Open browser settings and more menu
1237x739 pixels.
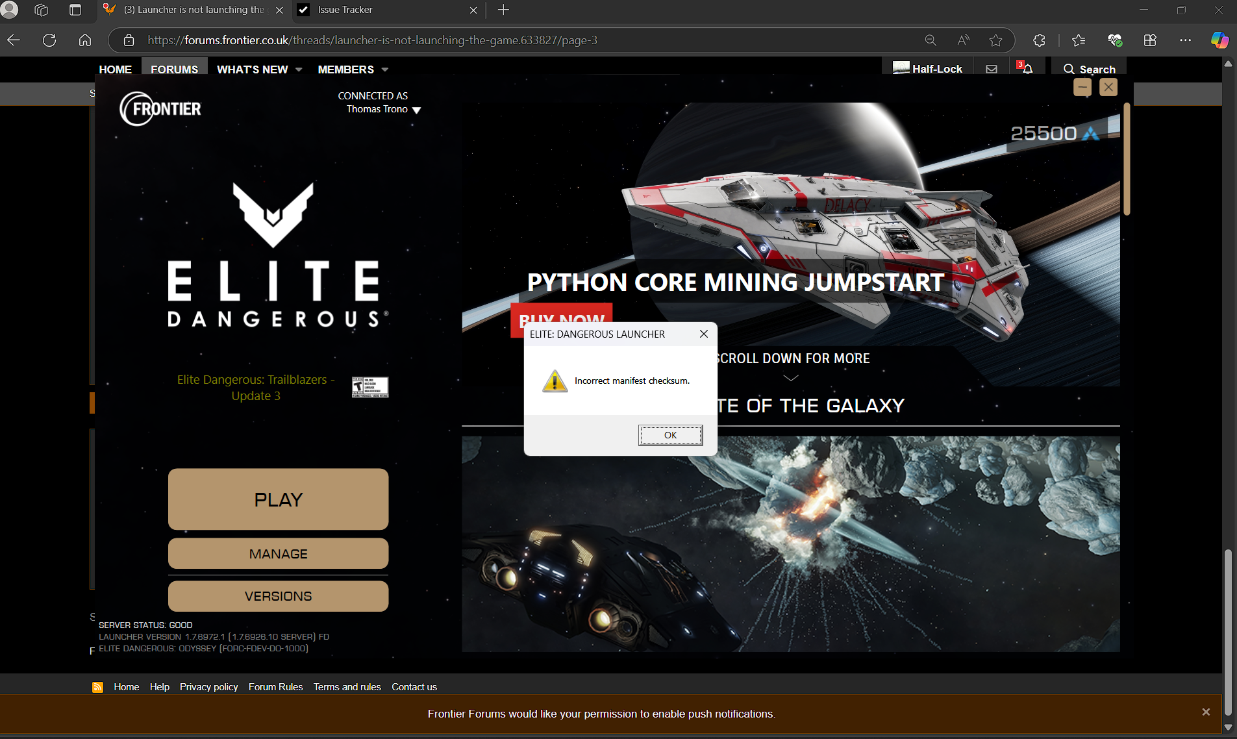pyautogui.click(x=1186, y=40)
